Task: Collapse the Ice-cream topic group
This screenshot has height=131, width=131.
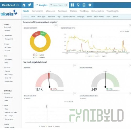Action: click(x=3, y=68)
